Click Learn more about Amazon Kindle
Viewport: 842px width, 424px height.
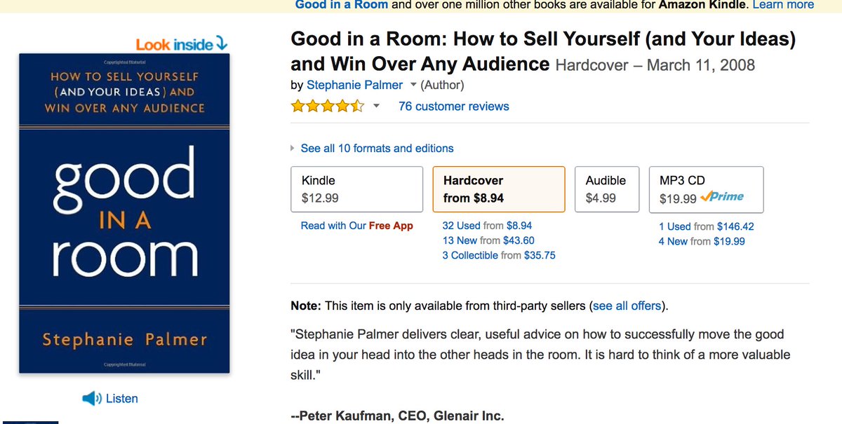[783, 5]
